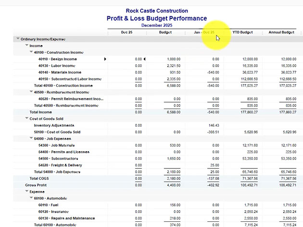This screenshot has width=303, height=227.
Task: Click Inventory Adjustments value 146.43
Action: [x=214, y=125]
